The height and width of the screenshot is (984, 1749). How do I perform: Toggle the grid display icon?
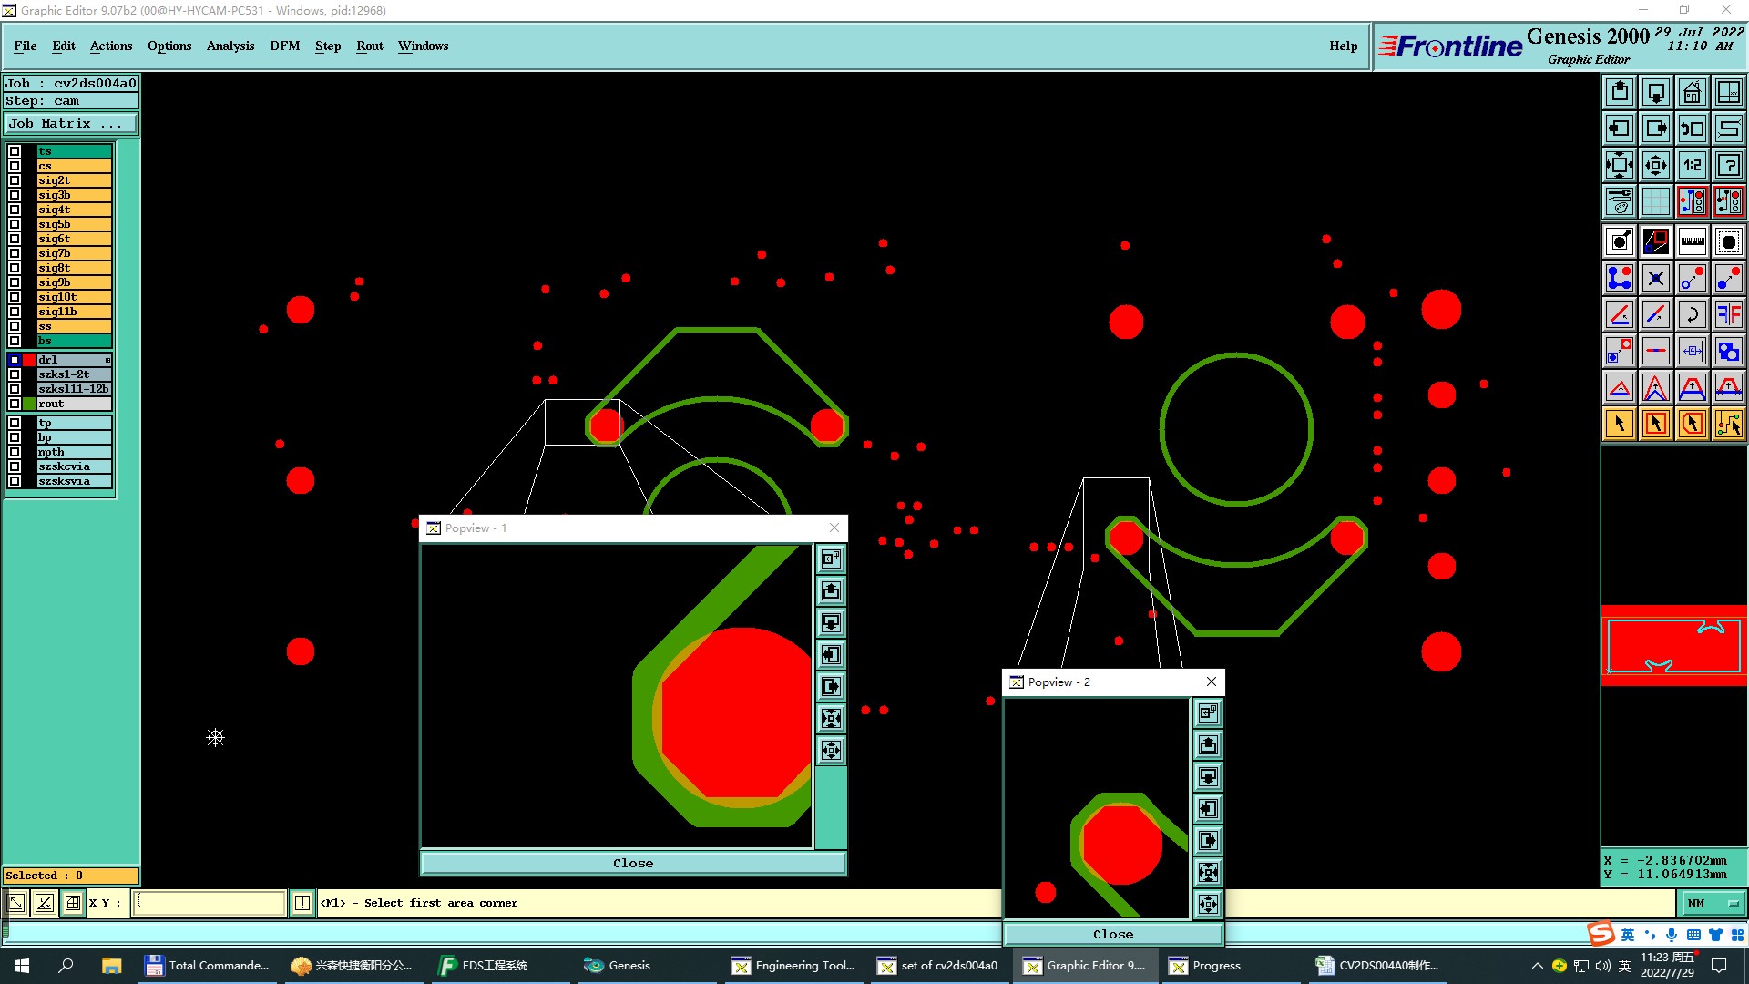(x=1655, y=201)
